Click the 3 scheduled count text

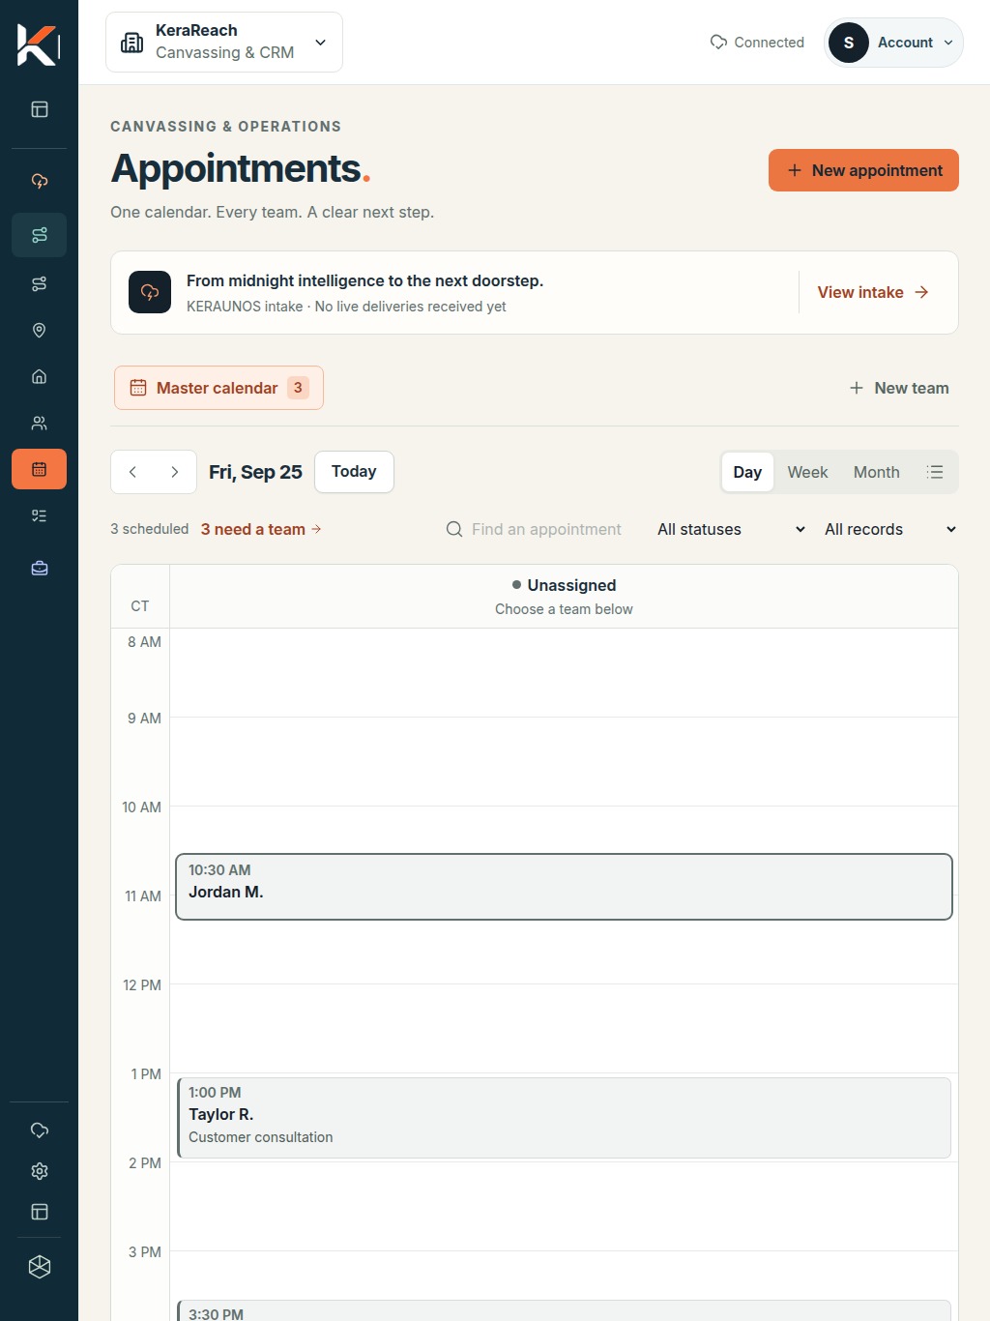tap(149, 529)
